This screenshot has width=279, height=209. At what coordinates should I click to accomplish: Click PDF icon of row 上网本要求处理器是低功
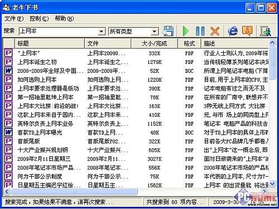(8, 88)
